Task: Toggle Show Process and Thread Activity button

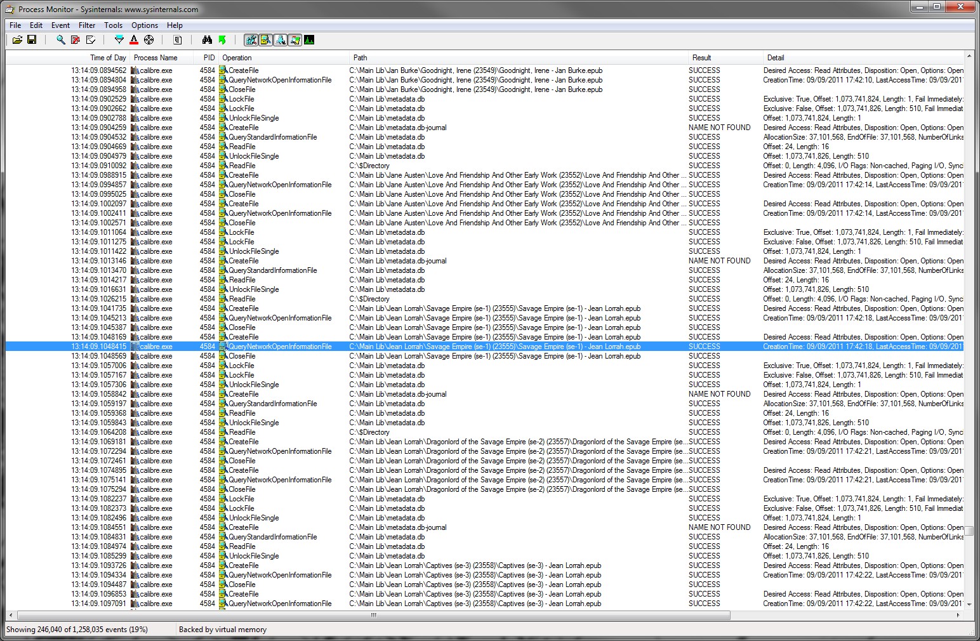Action: click(x=295, y=40)
